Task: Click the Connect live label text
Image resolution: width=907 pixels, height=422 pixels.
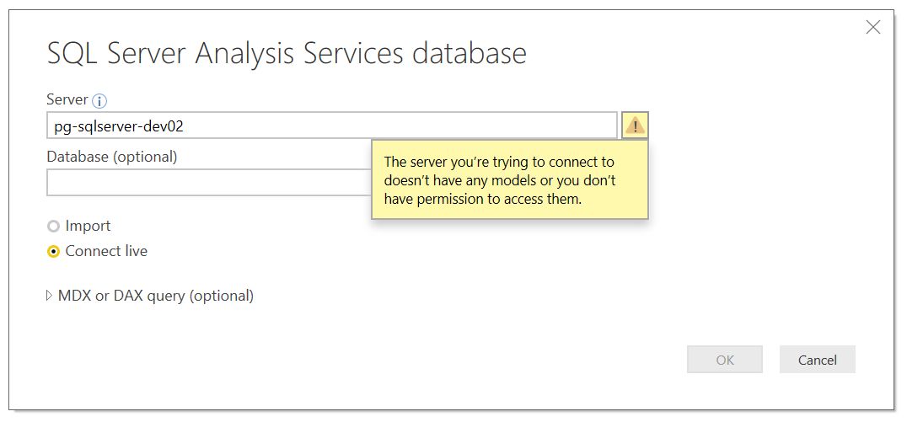Action: pos(106,251)
